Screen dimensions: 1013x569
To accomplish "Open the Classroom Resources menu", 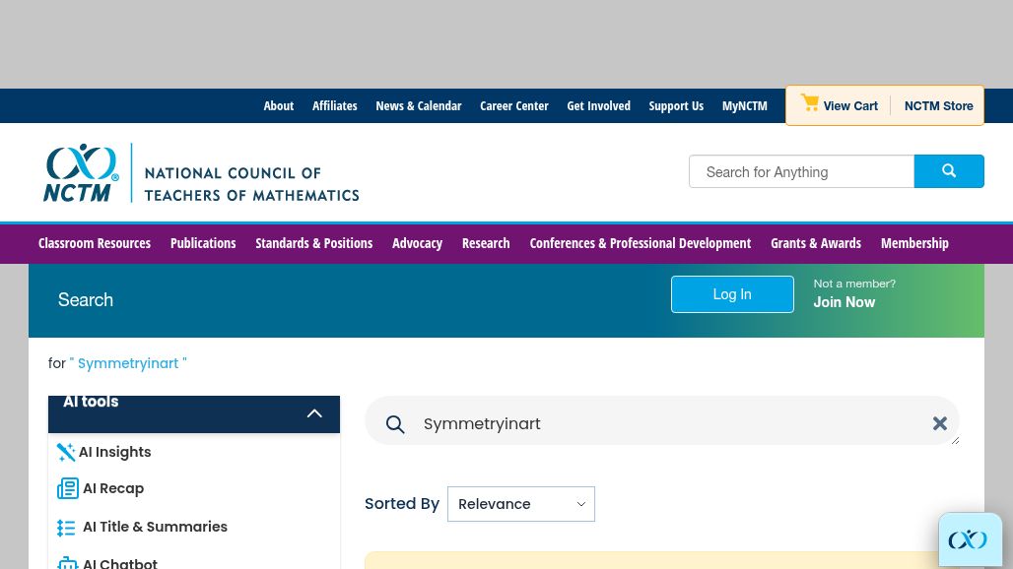I will click(x=95, y=243).
